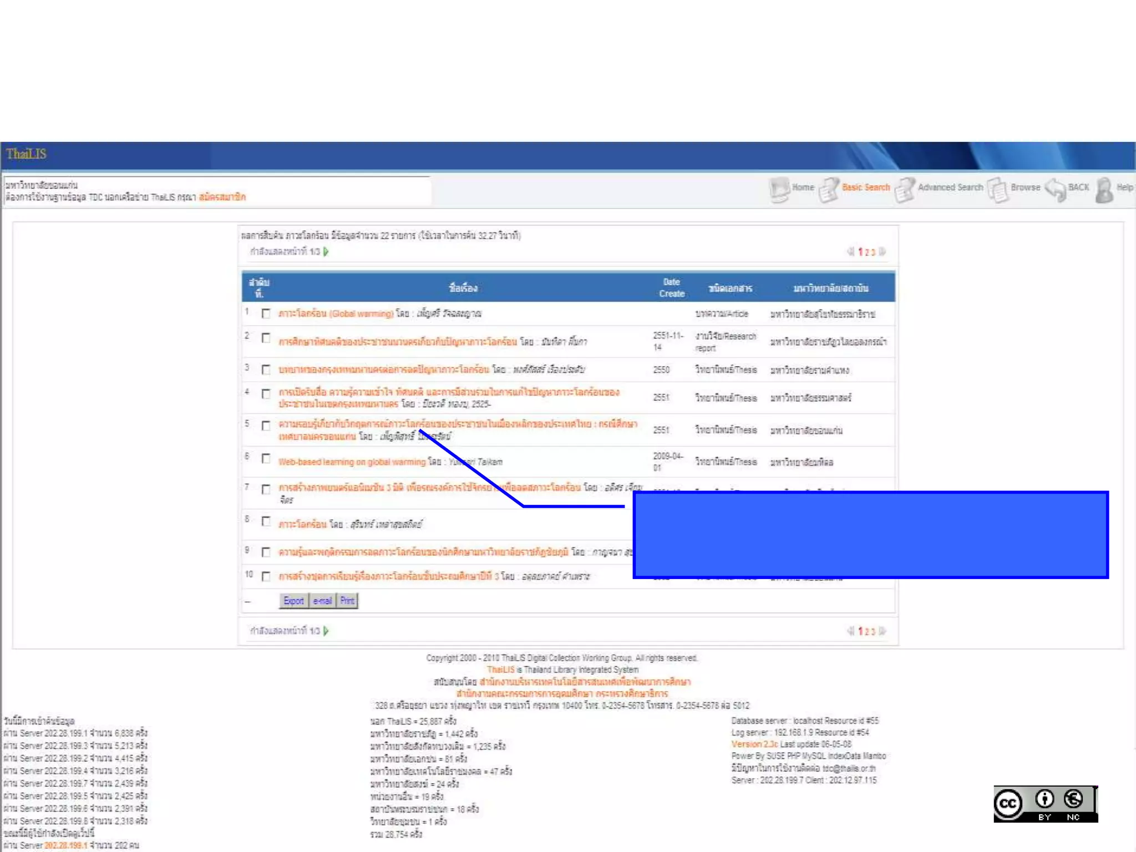This screenshot has width=1136, height=852.
Task: Select the checkbox for result row 5
Action: (266, 425)
